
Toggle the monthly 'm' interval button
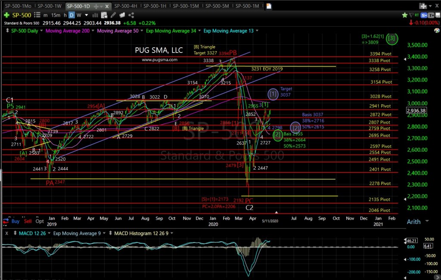46,15
